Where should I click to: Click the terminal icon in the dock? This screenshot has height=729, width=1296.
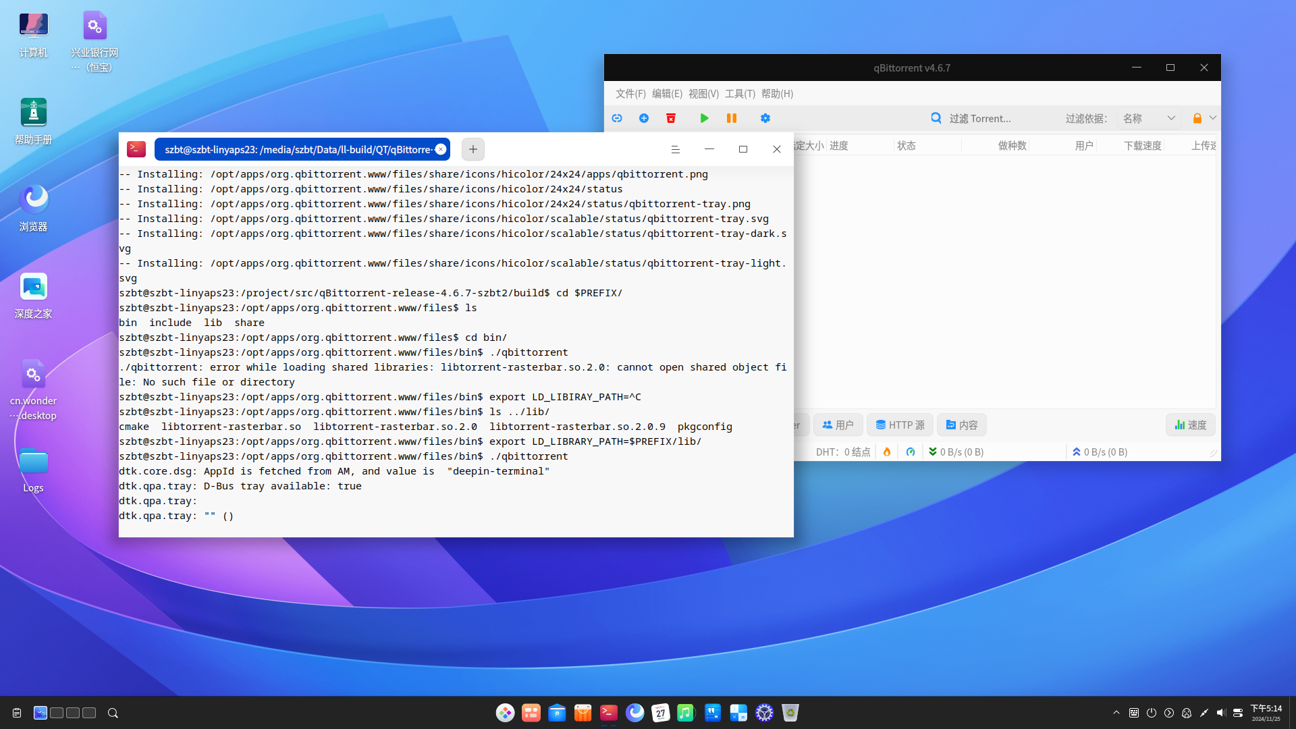609,713
